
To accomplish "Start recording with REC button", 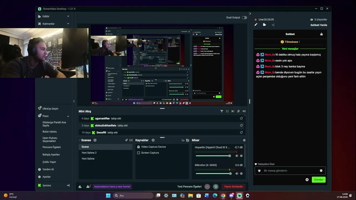I will pos(207,187).
